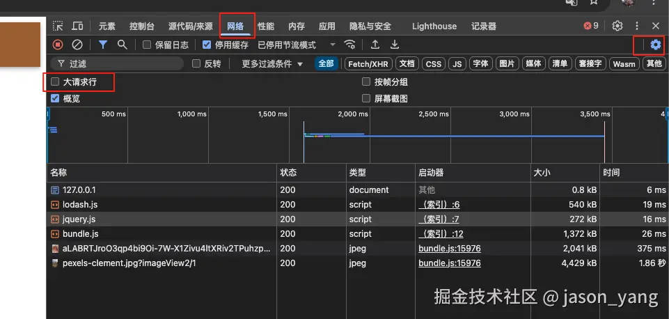Select the 网络 tab
This screenshot has width=669, height=319.
(235, 26)
